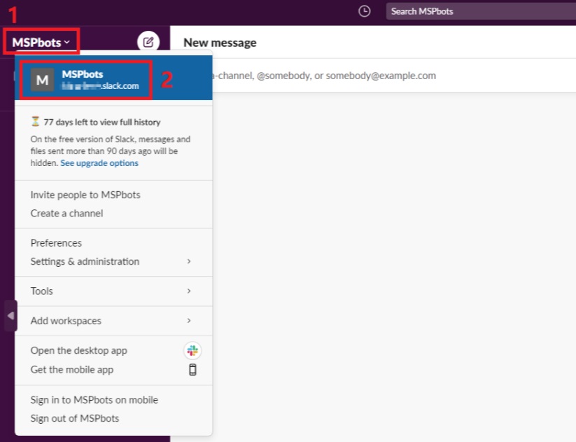Screen dimensions: 576x442
Task: Open the Tools menu item
Action: click(113, 291)
